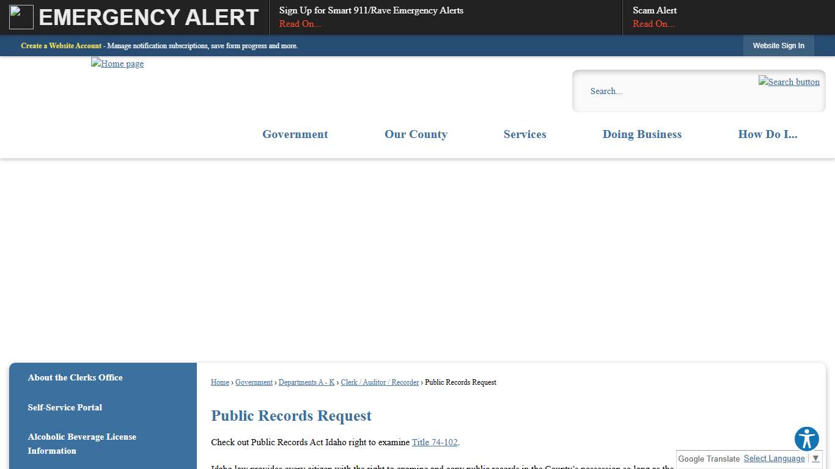
Task: Open Clerk / Auditor / Recorder breadcrumb
Action: coord(380,382)
